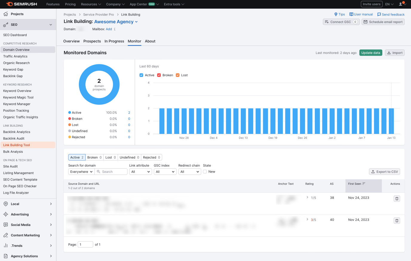The image size is (411, 261).
Task: Click the red Broken legend dot
Action: coord(70,119)
